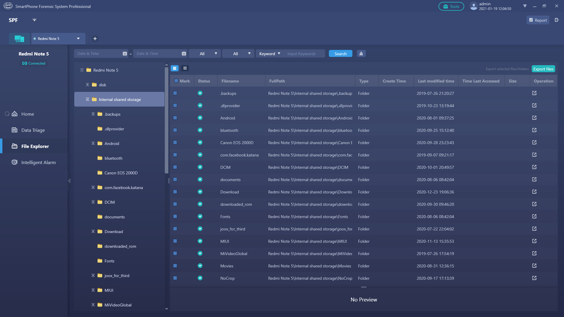Click export icon for Android row

point(534,118)
